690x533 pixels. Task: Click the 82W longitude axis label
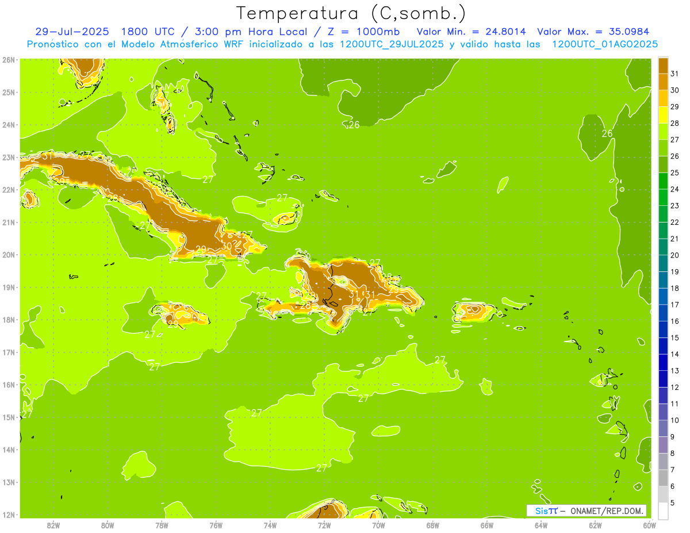pyautogui.click(x=53, y=525)
